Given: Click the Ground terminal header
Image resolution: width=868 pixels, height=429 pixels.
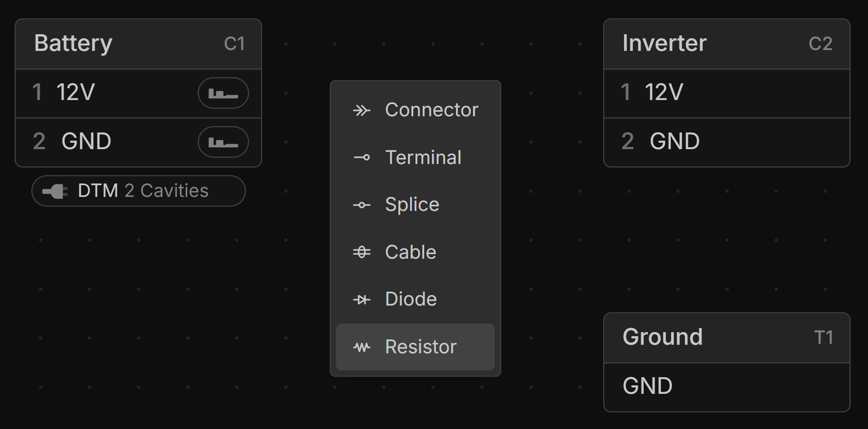Looking at the screenshot, I should tap(726, 338).
